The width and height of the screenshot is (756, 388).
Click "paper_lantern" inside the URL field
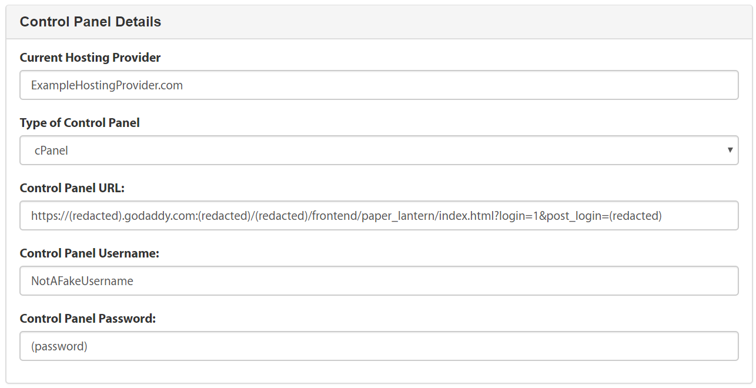(x=397, y=216)
